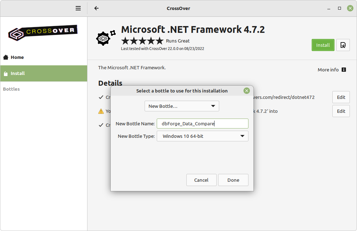Click the CrossOver logo in the sidebar
This screenshot has width=357, height=231.
[43, 33]
